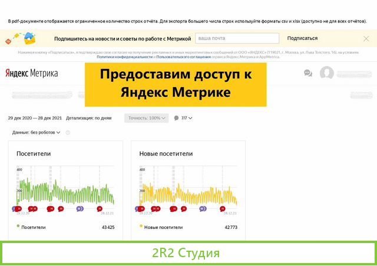This screenshot has width=377, height=266.
Task: Click the visitors total 43 425
Action: coord(108,227)
